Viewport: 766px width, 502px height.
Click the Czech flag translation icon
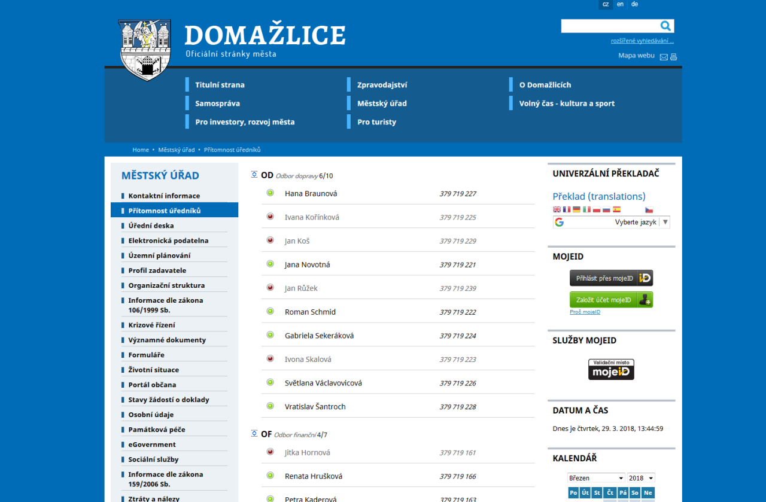point(649,210)
